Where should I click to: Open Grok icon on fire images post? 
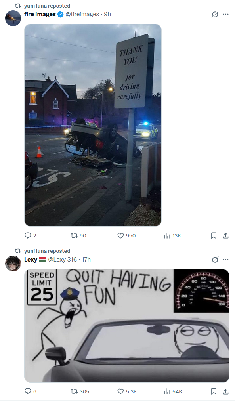215,14
